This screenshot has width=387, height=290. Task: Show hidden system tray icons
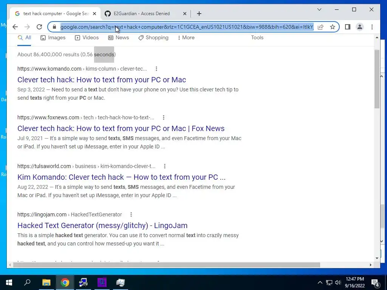tap(320, 282)
